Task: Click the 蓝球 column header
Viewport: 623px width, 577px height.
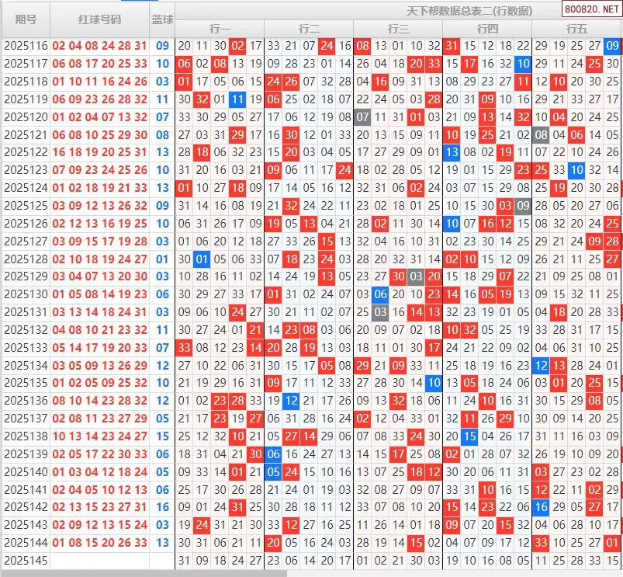Action: (162, 19)
